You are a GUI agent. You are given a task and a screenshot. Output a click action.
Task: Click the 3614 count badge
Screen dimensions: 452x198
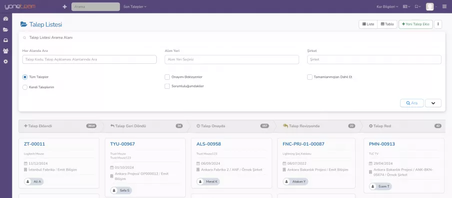click(x=91, y=126)
